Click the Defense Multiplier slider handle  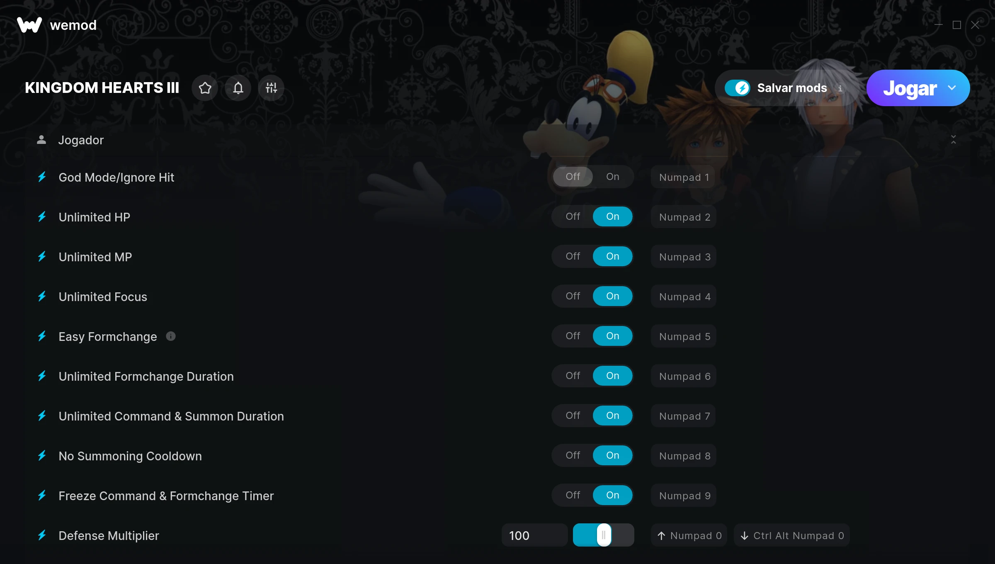[604, 535]
